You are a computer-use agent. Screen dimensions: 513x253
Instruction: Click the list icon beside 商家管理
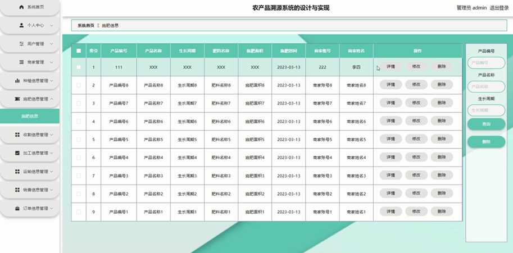[x=21, y=62]
